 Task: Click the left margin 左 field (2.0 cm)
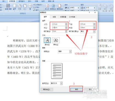click(x=59, y=28)
